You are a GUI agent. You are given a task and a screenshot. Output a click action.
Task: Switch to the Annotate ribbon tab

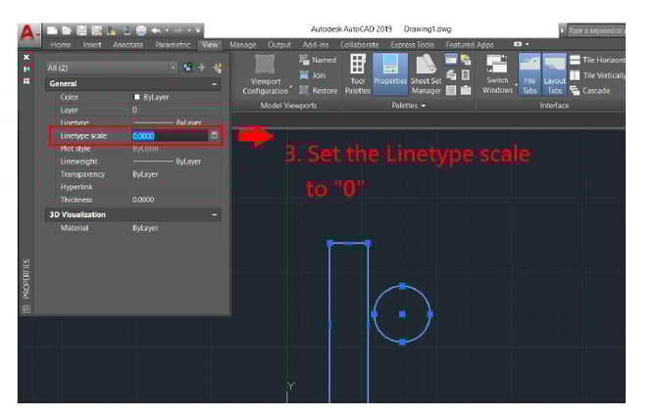pyautogui.click(x=127, y=45)
